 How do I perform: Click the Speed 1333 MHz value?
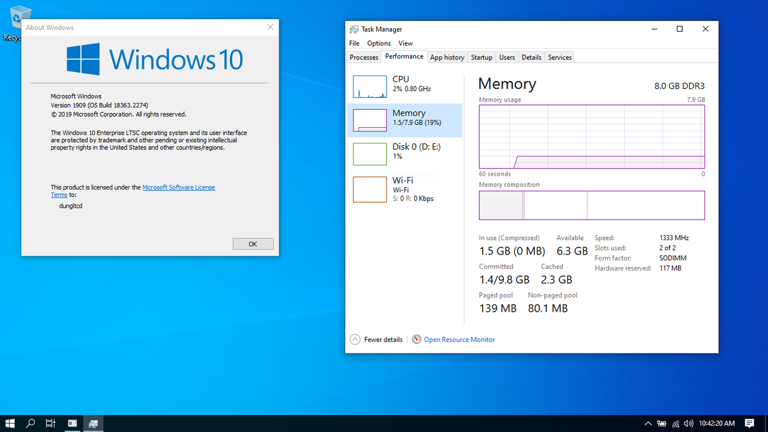[x=674, y=238]
